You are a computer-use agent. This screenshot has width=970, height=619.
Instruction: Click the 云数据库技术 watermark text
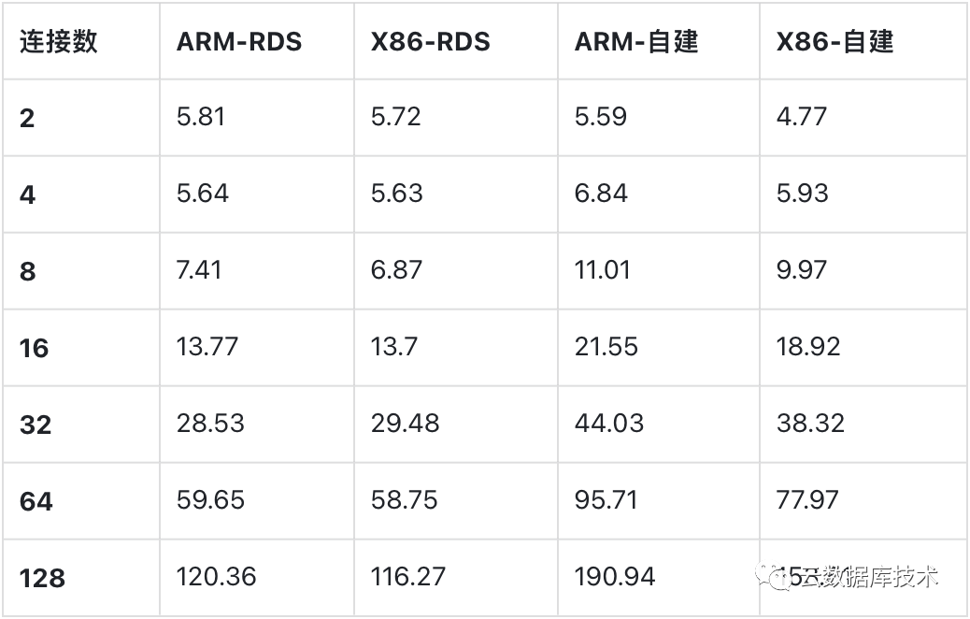[869, 577]
